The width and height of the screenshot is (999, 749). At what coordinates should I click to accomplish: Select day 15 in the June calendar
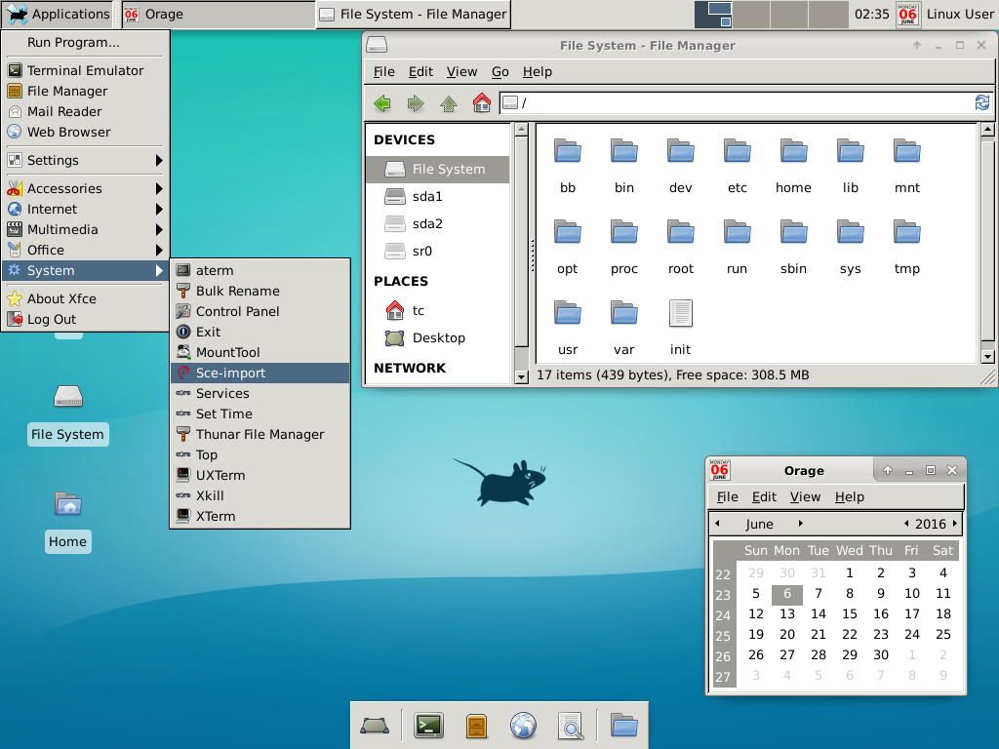850,613
